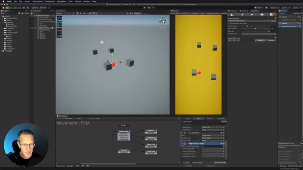The image size is (303, 170).
Task: Click the Camera mirroring space button
Action: click(x=271, y=41)
